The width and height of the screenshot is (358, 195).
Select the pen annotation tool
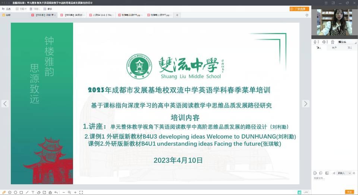click(x=4, y=192)
